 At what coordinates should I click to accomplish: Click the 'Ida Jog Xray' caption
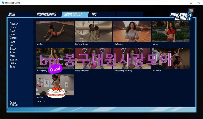(x=42, y=71)
